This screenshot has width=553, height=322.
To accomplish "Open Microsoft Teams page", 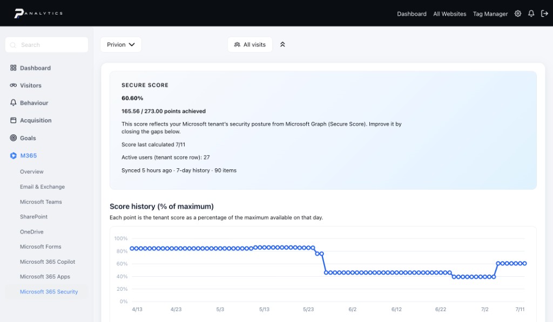I will [x=41, y=202].
